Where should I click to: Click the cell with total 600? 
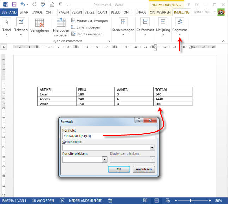[x=173, y=104]
